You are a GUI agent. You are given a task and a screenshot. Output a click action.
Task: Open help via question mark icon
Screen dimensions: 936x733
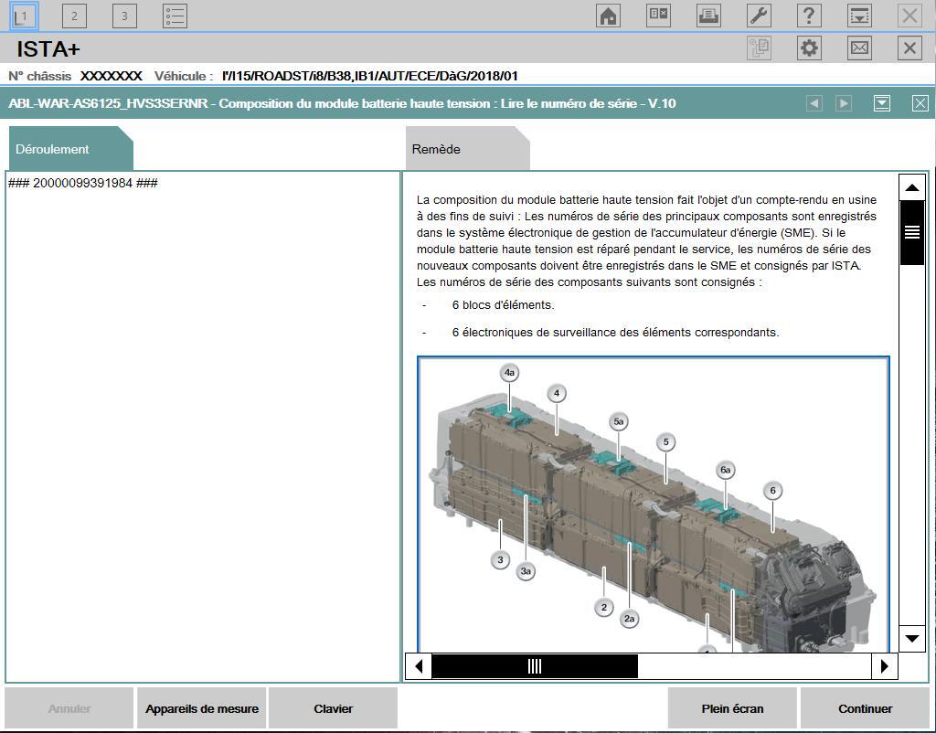809,16
